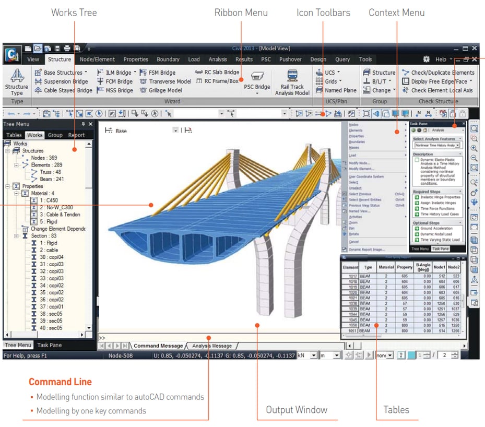The height and width of the screenshot is (427, 485).
Task: Open the Tables tab in Tree Menu
Action: pos(14,135)
